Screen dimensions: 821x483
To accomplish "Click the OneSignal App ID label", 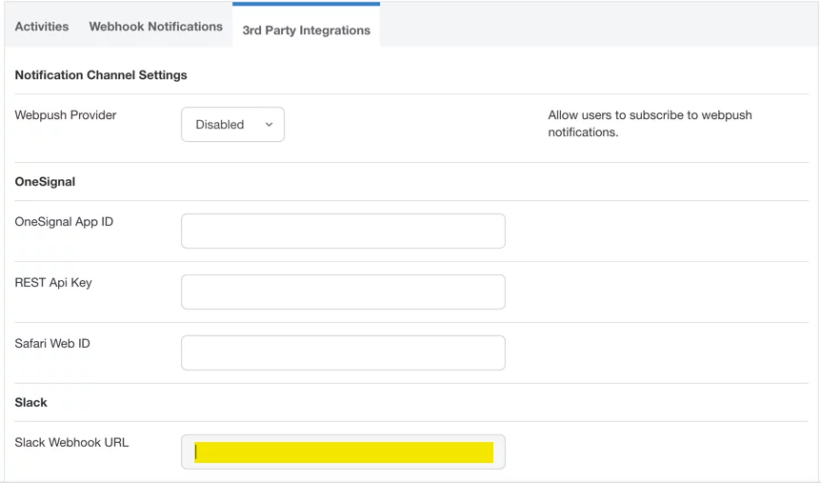I will click(64, 222).
